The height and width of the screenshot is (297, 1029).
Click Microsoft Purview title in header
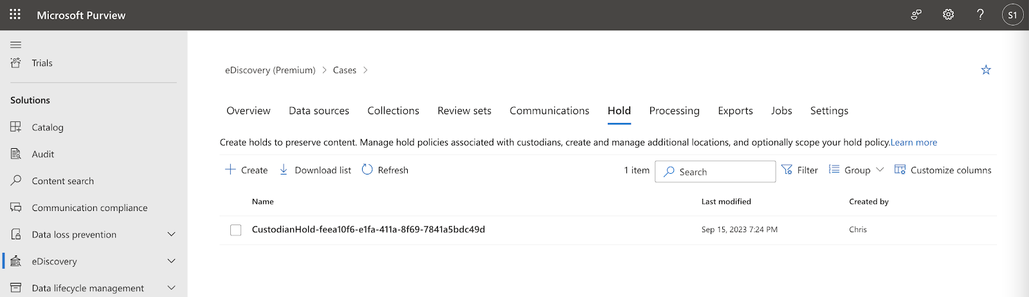[x=81, y=15]
